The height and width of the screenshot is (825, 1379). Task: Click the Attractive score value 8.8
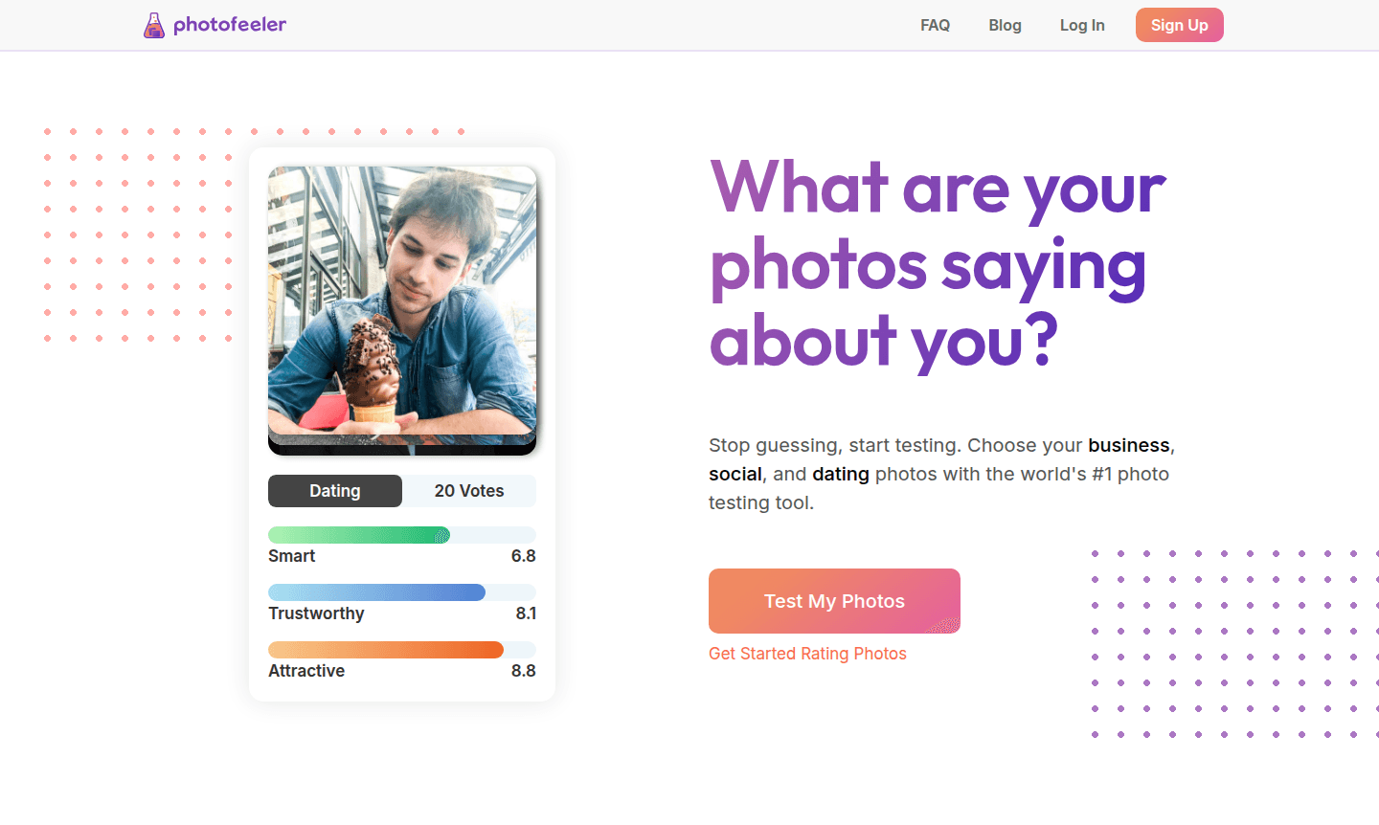point(523,670)
